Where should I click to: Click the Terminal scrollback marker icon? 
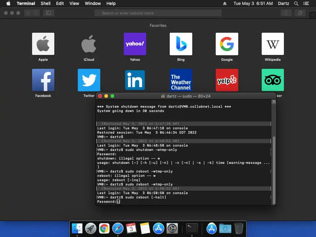(x=274, y=102)
